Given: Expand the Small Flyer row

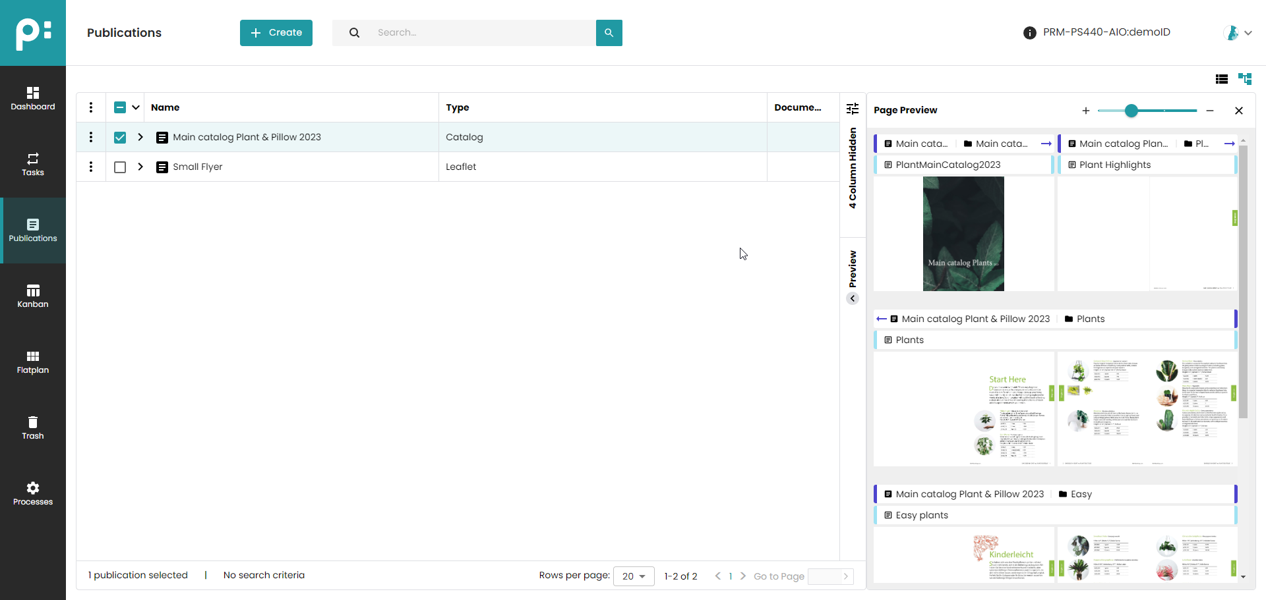Looking at the screenshot, I should coord(140,167).
